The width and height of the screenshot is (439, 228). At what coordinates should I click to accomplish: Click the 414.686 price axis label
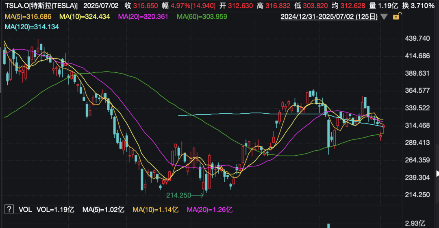point(417,56)
